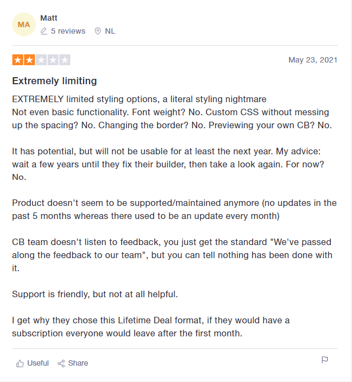Click the first orange rating star

pyautogui.click(x=18, y=60)
